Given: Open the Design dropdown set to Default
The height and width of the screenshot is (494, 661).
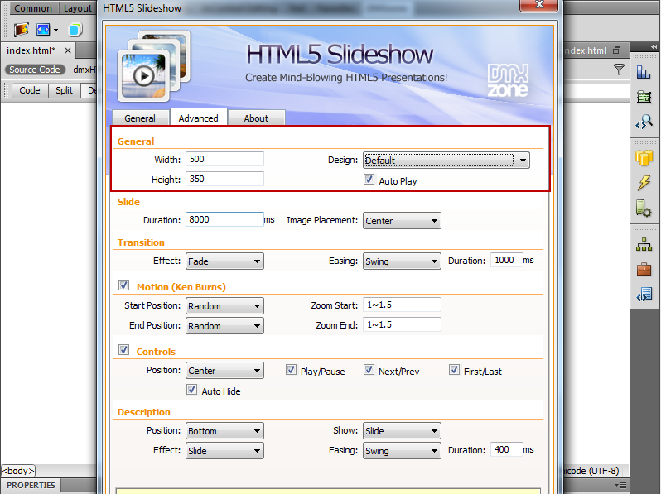Looking at the screenshot, I should (446, 161).
